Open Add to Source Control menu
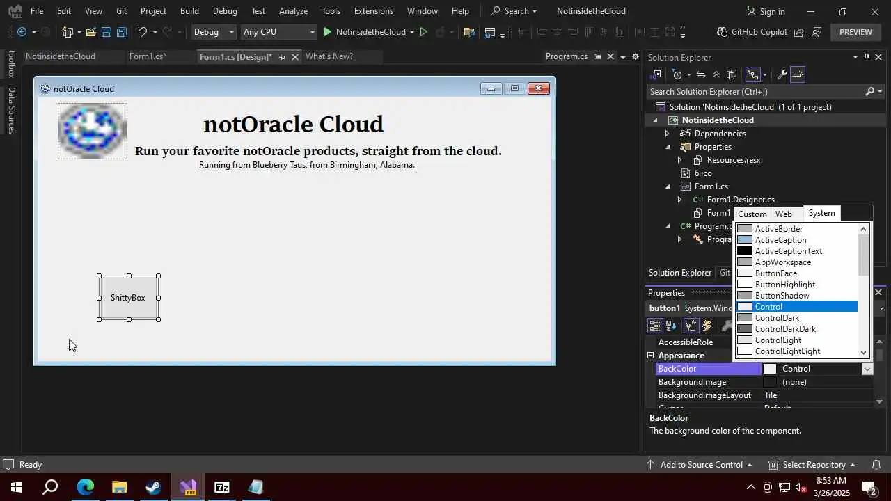 point(700,464)
